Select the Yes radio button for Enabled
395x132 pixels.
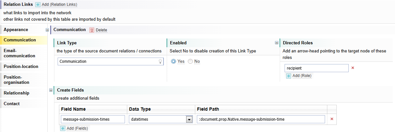click(174, 61)
